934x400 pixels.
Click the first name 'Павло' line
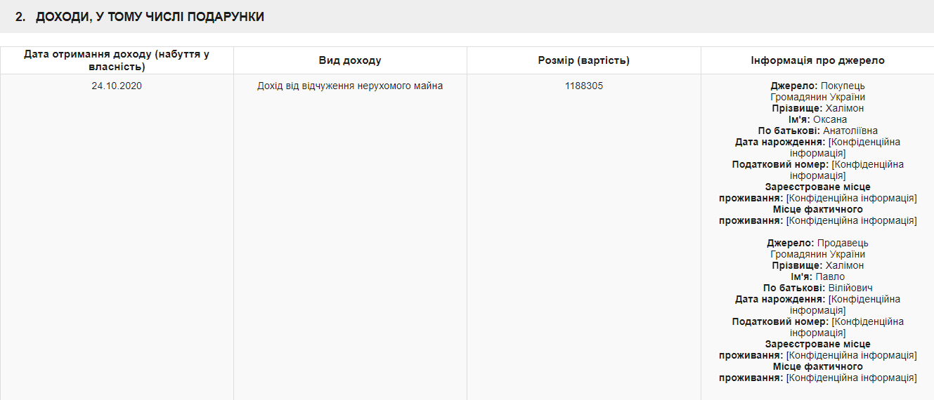[x=817, y=276]
